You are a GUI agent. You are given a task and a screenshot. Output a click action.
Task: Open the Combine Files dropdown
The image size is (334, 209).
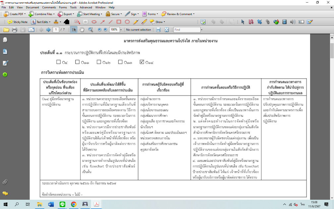click(41, 14)
